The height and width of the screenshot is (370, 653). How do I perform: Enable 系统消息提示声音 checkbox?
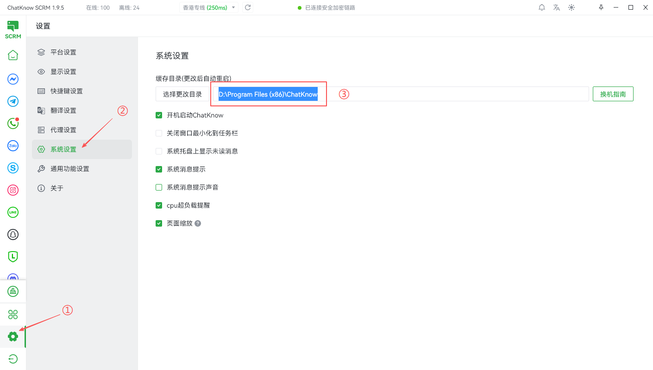(159, 187)
